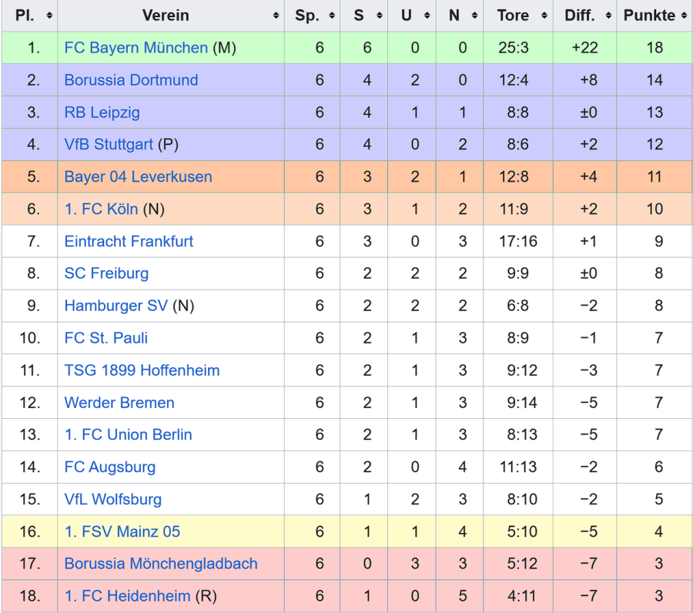Sort by Punkte column arrows
The image size is (693, 613).
pos(684,15)
